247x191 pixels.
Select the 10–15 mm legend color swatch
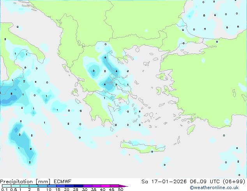(x=52, y=186)
